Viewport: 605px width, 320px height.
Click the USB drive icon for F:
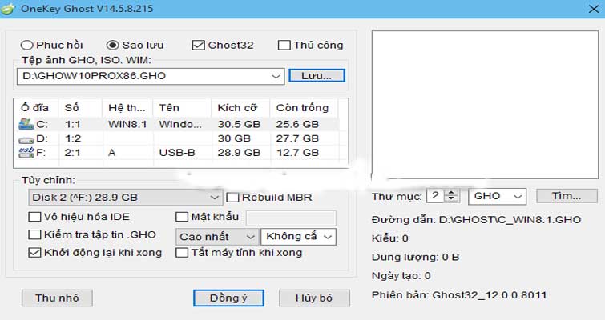(26, 153)
